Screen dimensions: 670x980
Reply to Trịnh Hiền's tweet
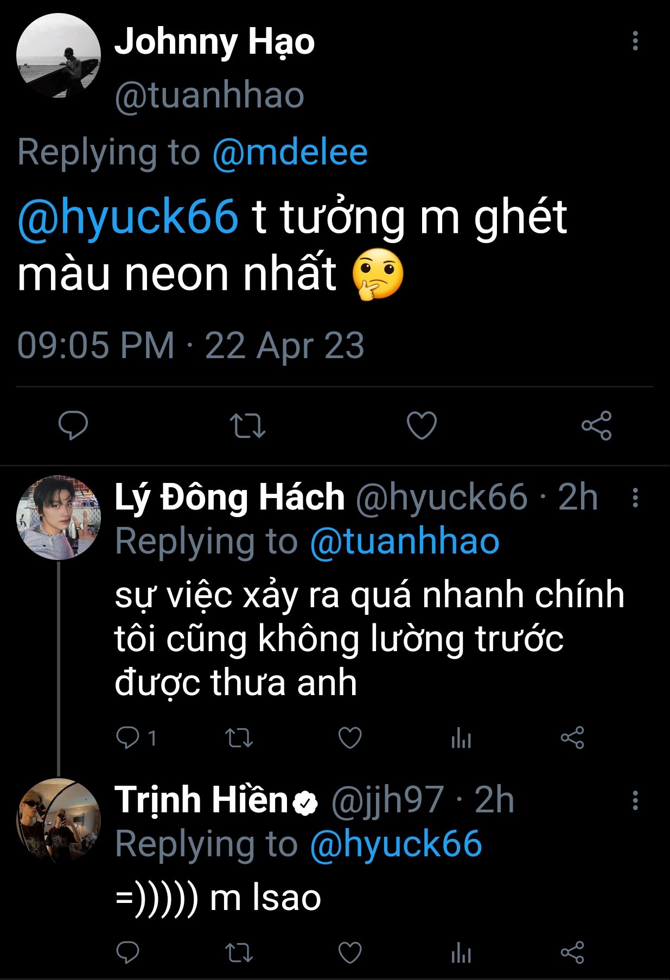(x=128, y=953)
